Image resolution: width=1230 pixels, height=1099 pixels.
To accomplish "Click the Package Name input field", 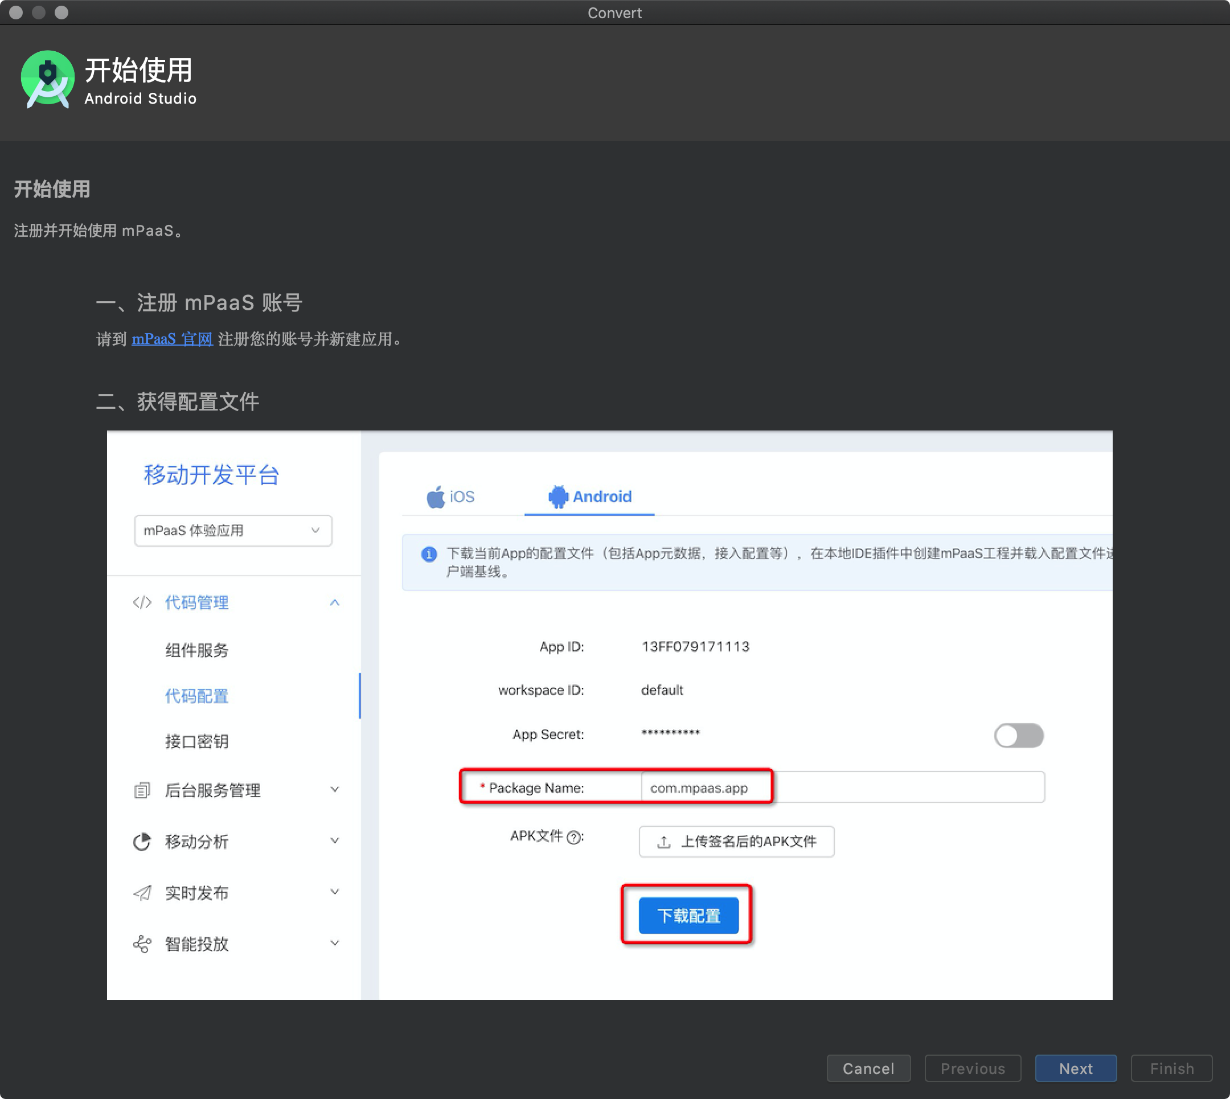I will point(843,788).
